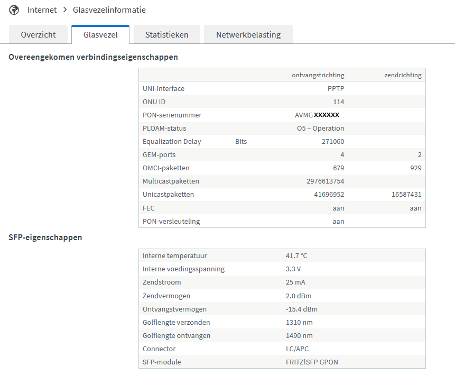
Task: Click the Zendvermogen row label
Action: pyautogui.click(x=166, y=296)
